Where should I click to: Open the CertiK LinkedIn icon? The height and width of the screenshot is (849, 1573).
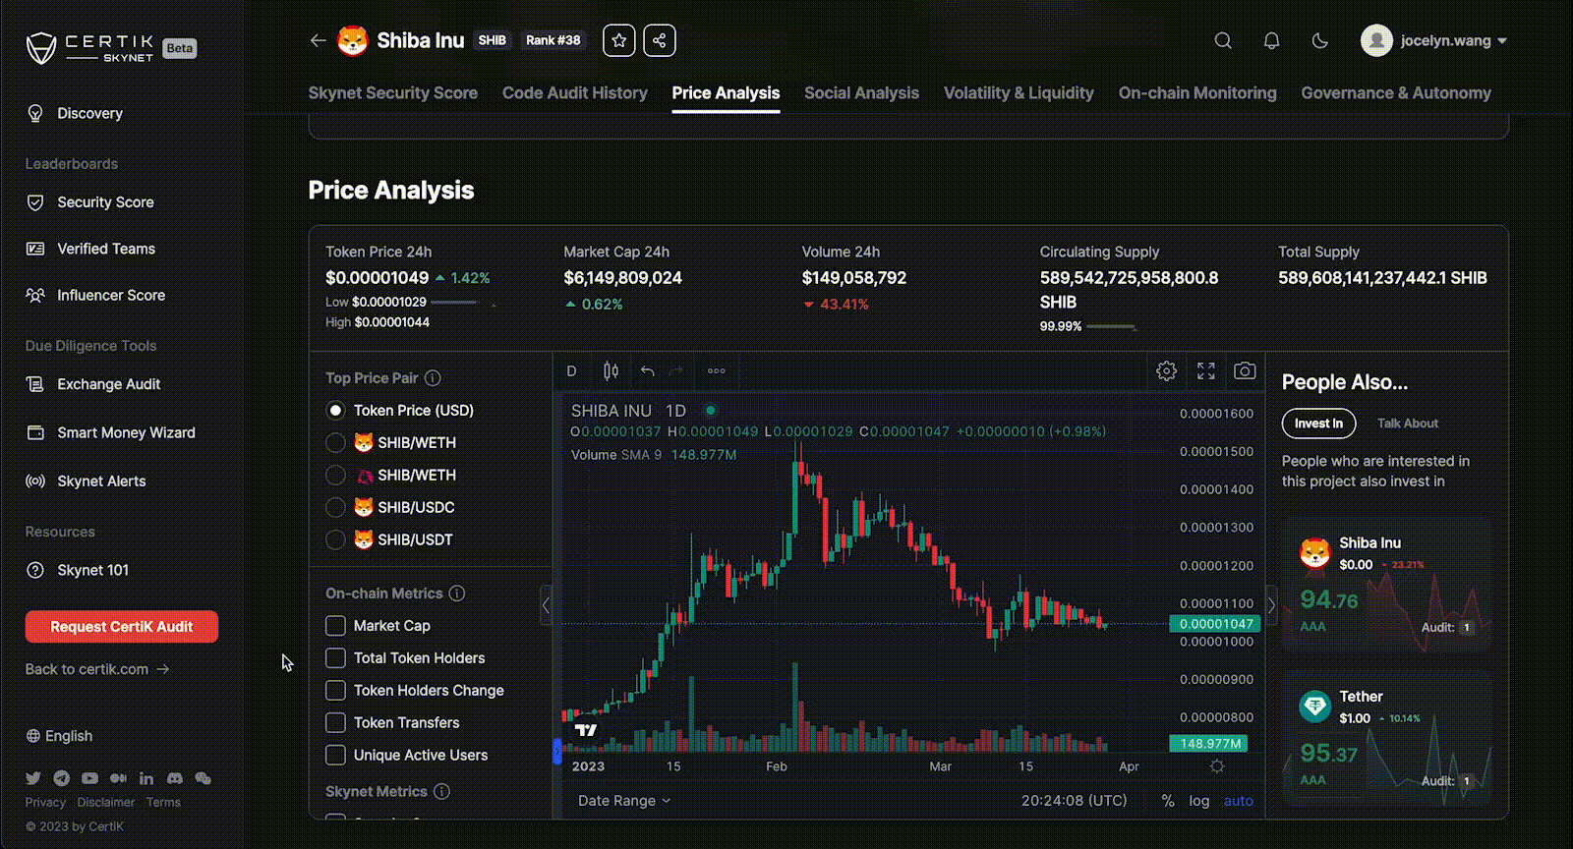(146, 777)
